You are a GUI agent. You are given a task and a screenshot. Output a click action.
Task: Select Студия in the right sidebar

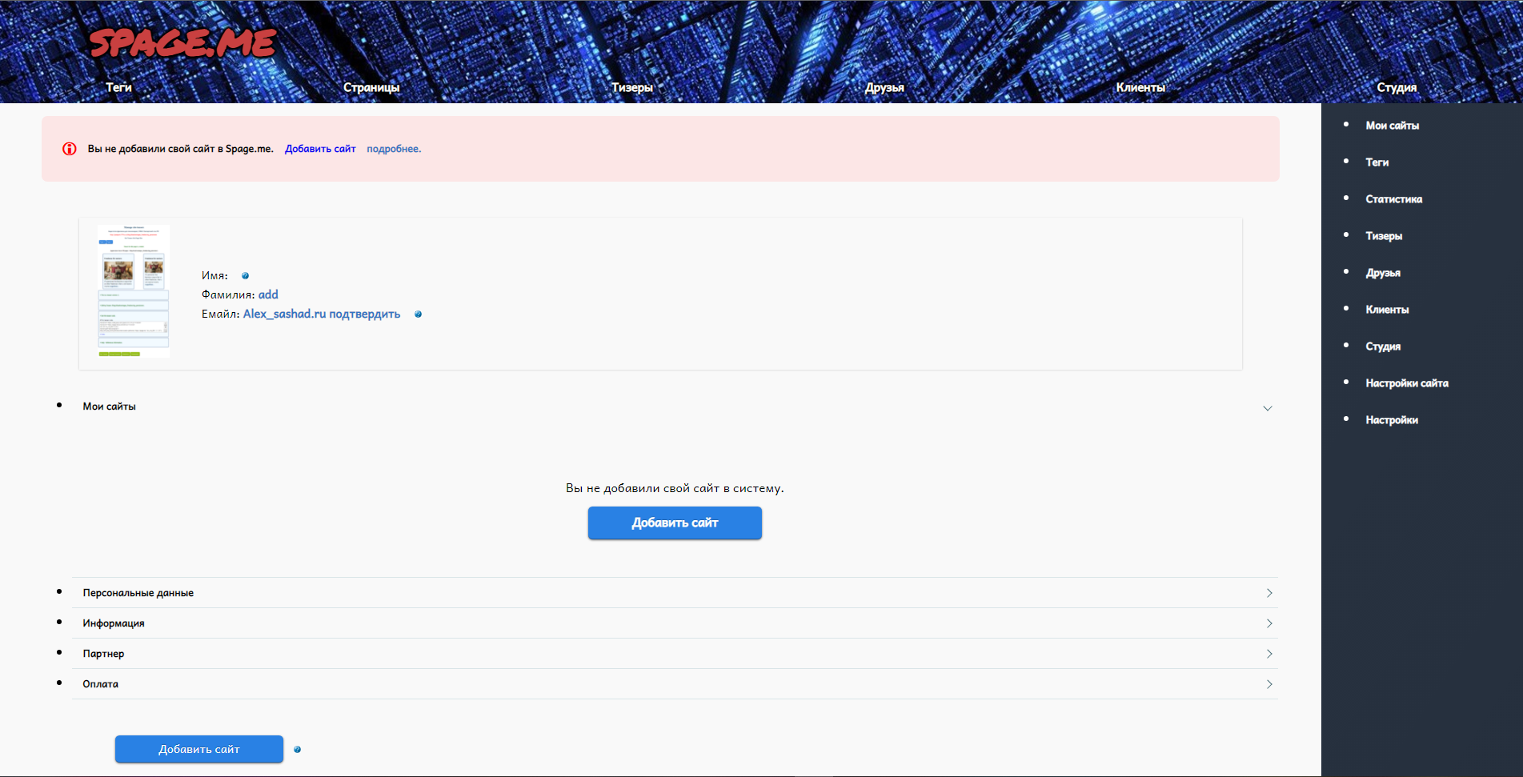tap(1383, 346)
